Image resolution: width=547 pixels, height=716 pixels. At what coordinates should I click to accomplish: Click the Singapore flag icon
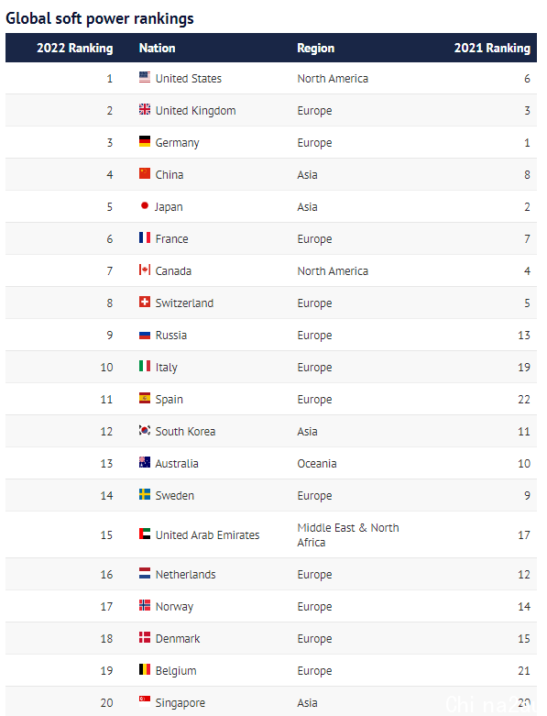point(145,701)
